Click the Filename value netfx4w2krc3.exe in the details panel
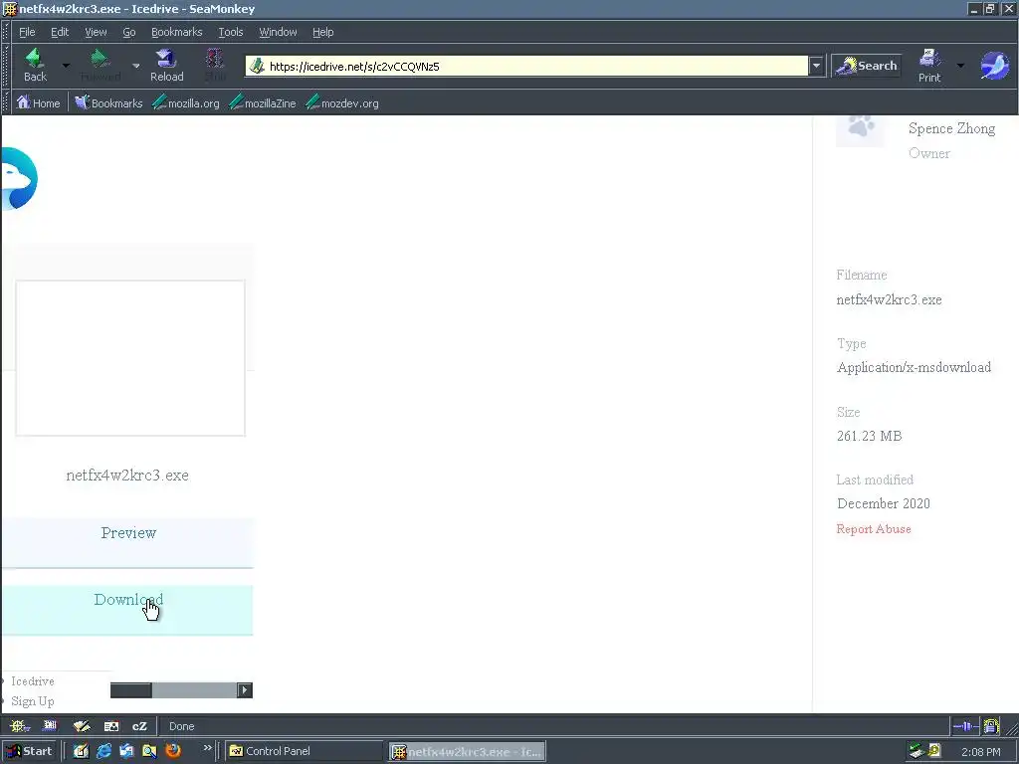Screen dimensions: 1019x764 click(x=889, y=299)
